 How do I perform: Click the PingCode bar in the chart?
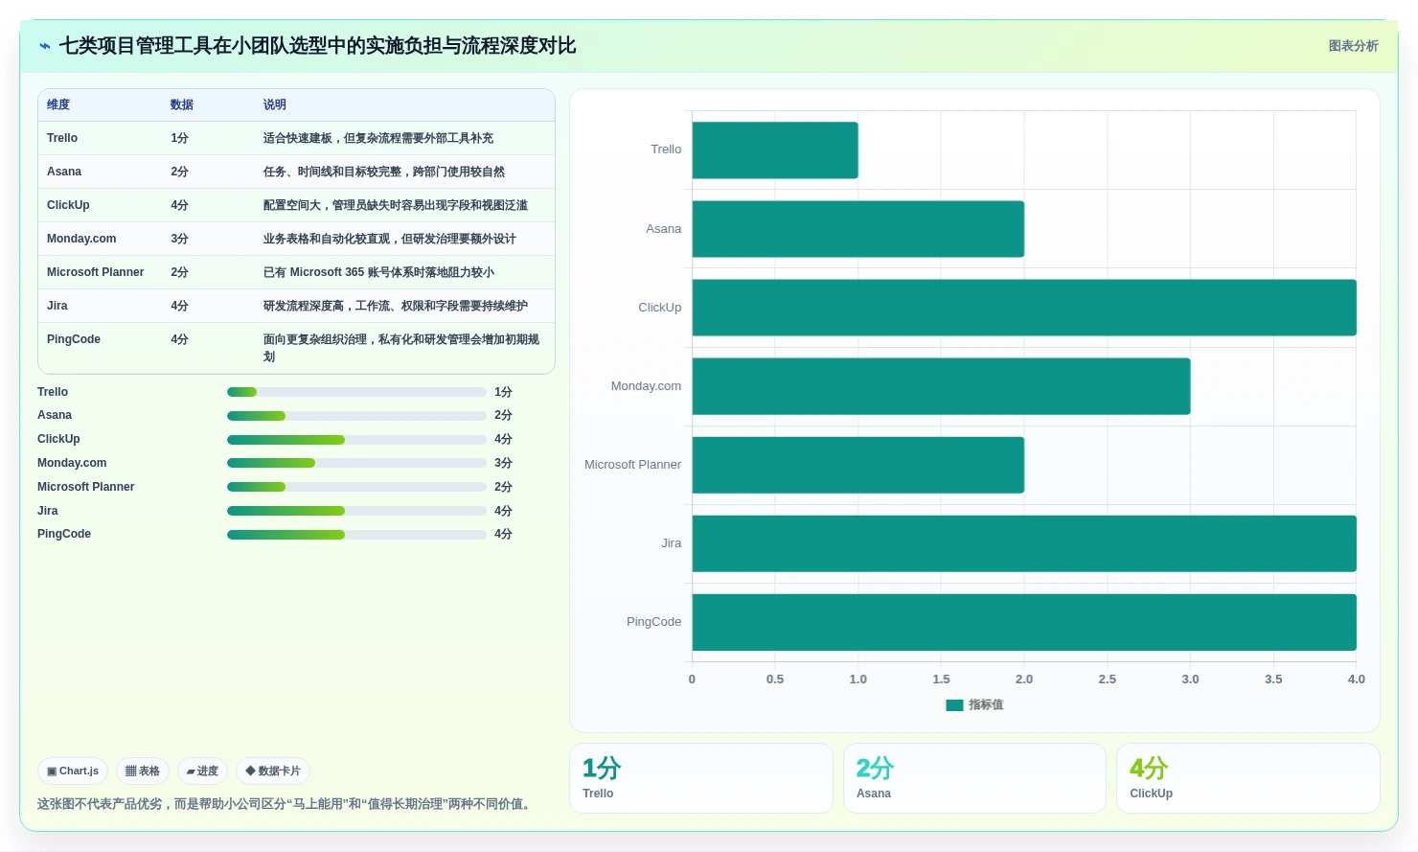(x=1024, y=622)
